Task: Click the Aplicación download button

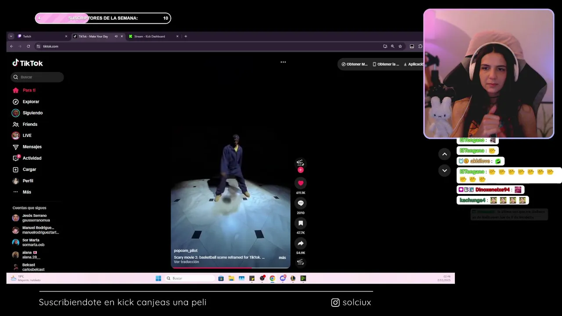Action: pos(414,64)
